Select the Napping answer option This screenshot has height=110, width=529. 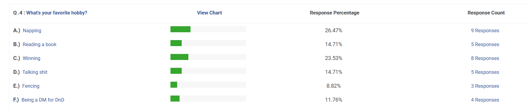(32, 30)
